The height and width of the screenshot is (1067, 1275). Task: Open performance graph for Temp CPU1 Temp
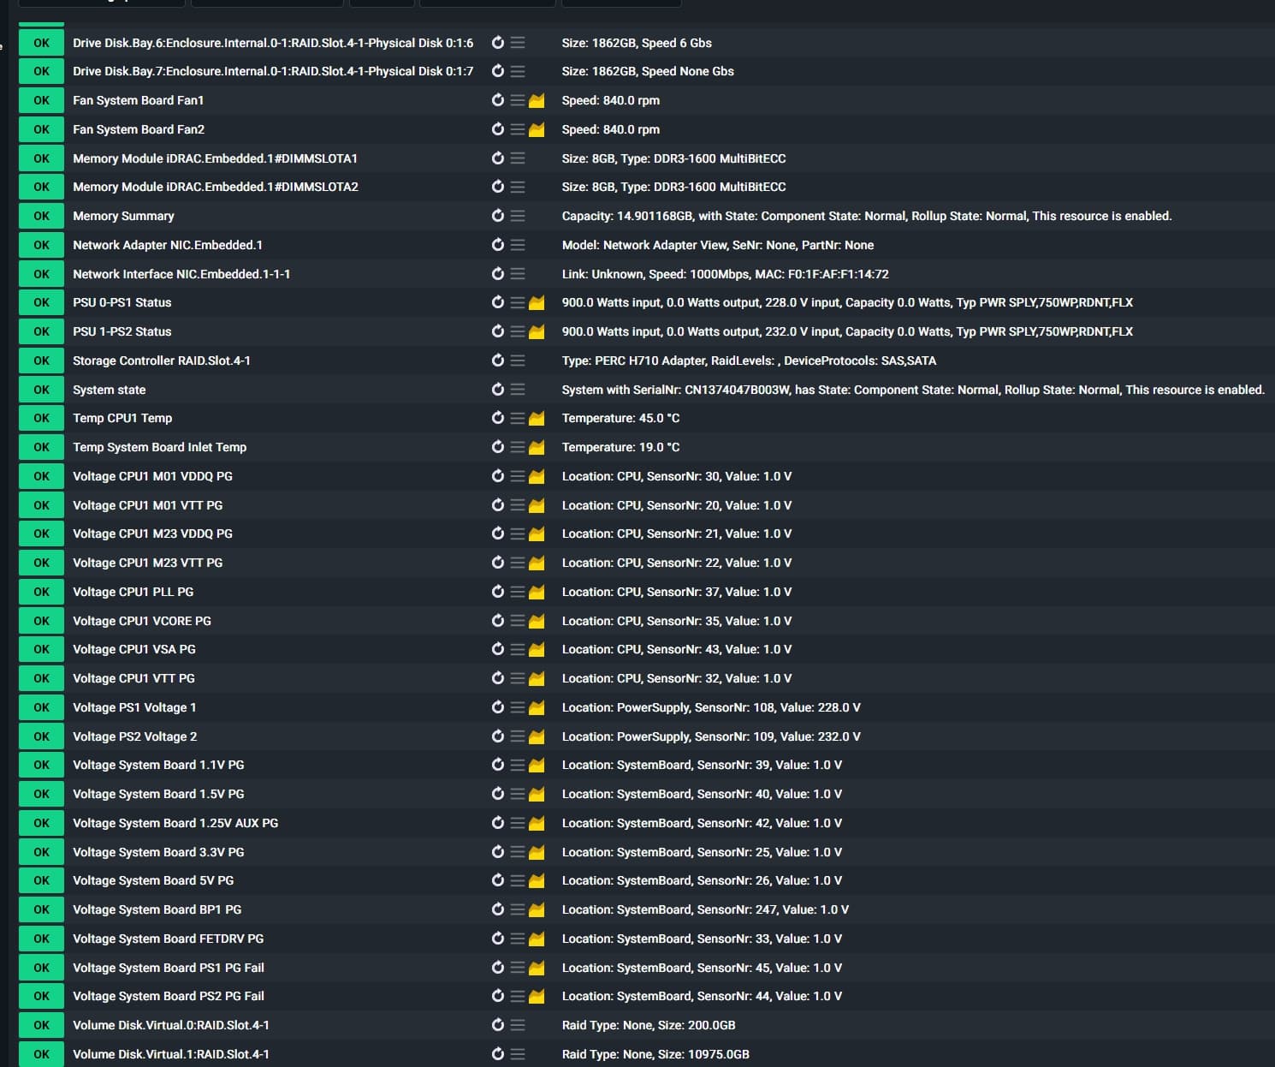537,419
